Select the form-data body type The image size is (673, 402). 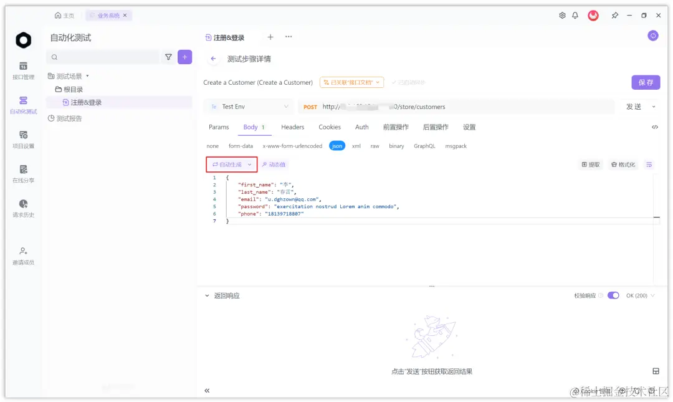[241, 146]
